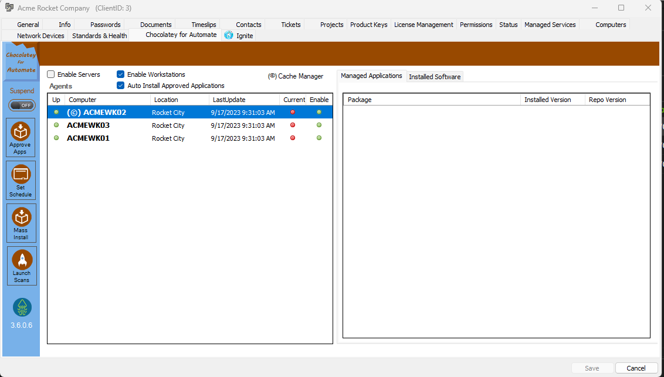This screenshot has height=377, width=664.
Task: Open the Set Schedule tool
Action: click(21, 180)
